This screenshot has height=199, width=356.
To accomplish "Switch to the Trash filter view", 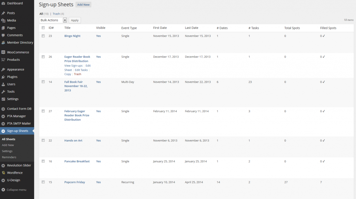I will [56, 14].
